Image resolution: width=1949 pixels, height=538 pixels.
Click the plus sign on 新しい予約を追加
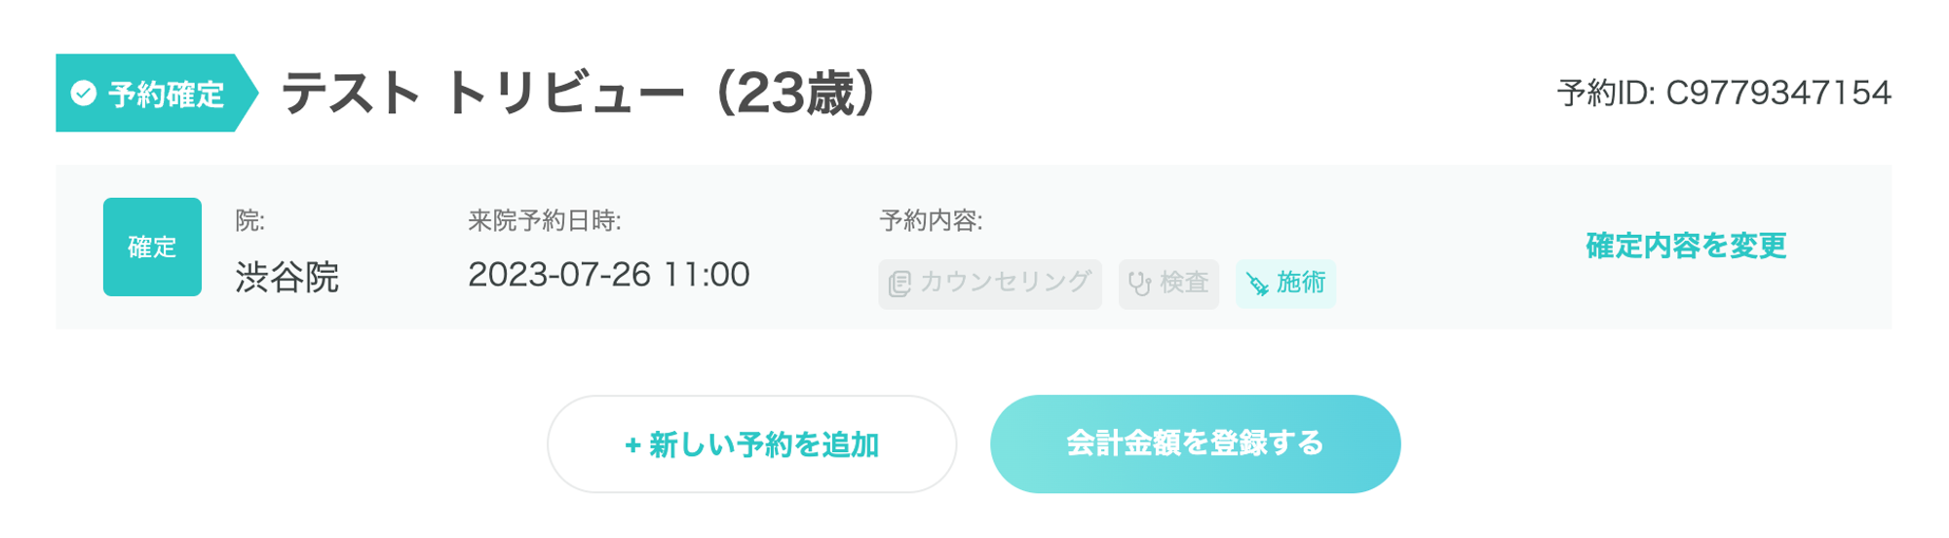(x=632, y=445)
